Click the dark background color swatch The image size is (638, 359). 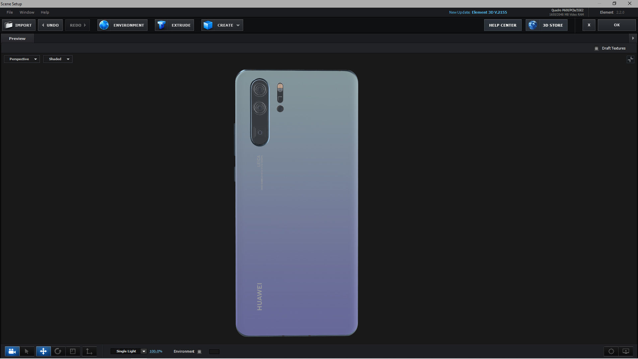[214, 352]
